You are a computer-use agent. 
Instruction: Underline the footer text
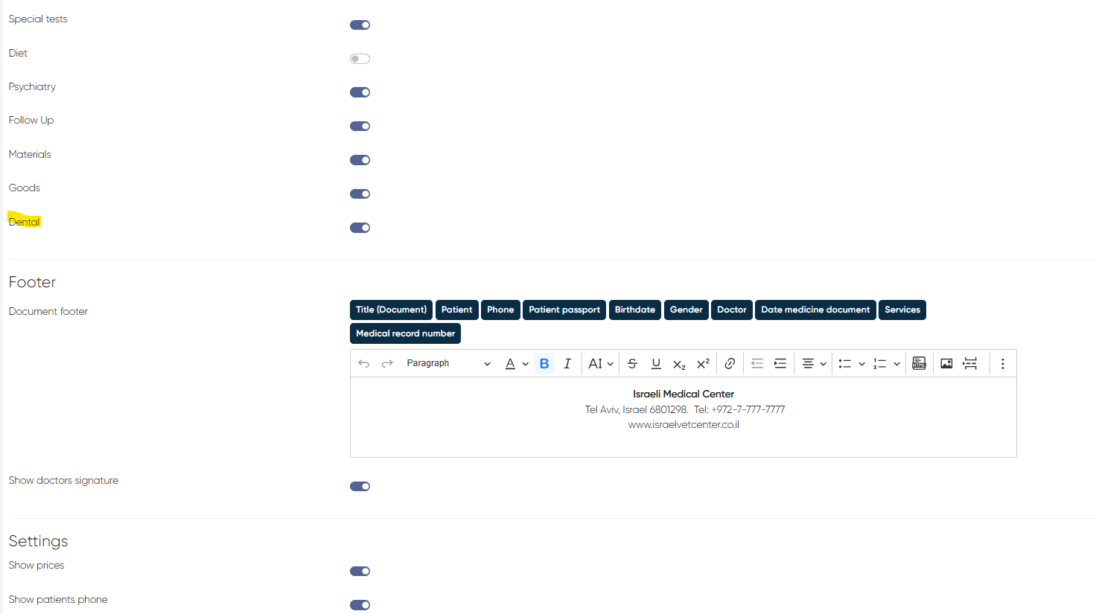coord(656,363)
